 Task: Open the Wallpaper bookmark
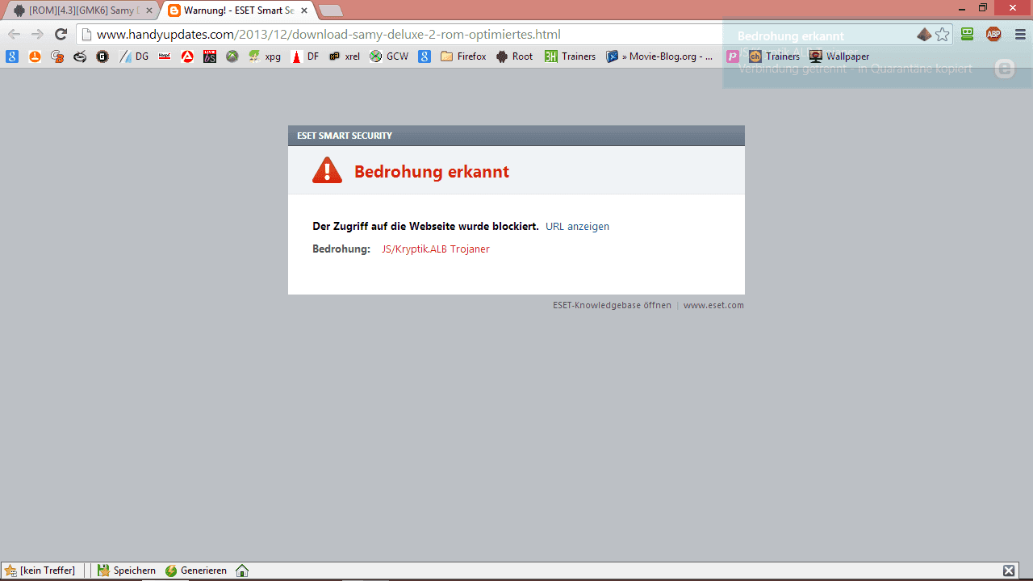click(x=839, y=56)
